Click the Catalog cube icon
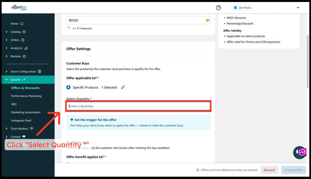Image resolution: width=311 pixels, height=179 pixels. click(24, 32)
